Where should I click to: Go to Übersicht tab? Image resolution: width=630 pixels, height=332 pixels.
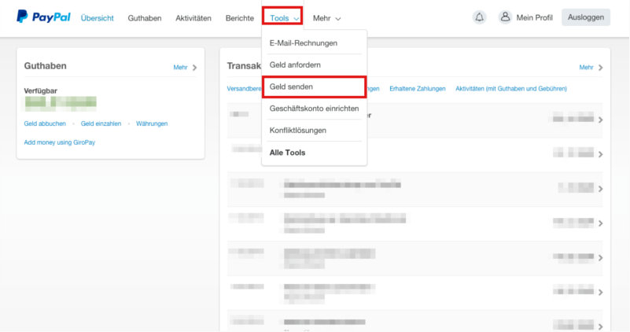98,18
